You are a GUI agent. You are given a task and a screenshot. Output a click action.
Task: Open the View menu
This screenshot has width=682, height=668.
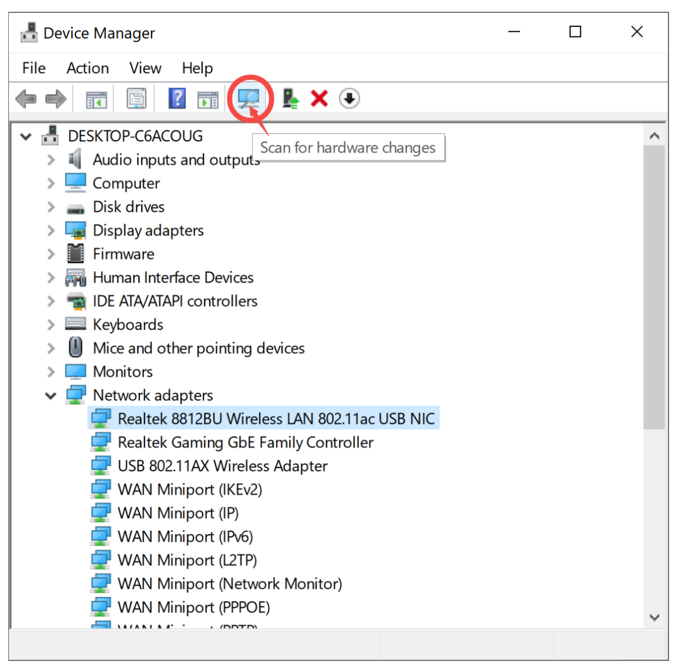click(x=145, y=68)
